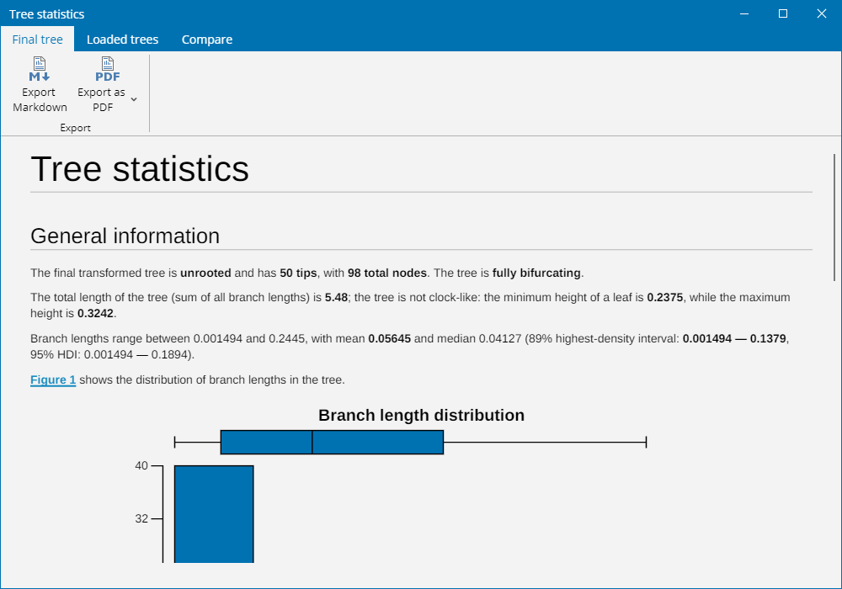Screen dimensions: 842x589
Task: Click the tall blue histogram bar
Action: click(214, 514)
